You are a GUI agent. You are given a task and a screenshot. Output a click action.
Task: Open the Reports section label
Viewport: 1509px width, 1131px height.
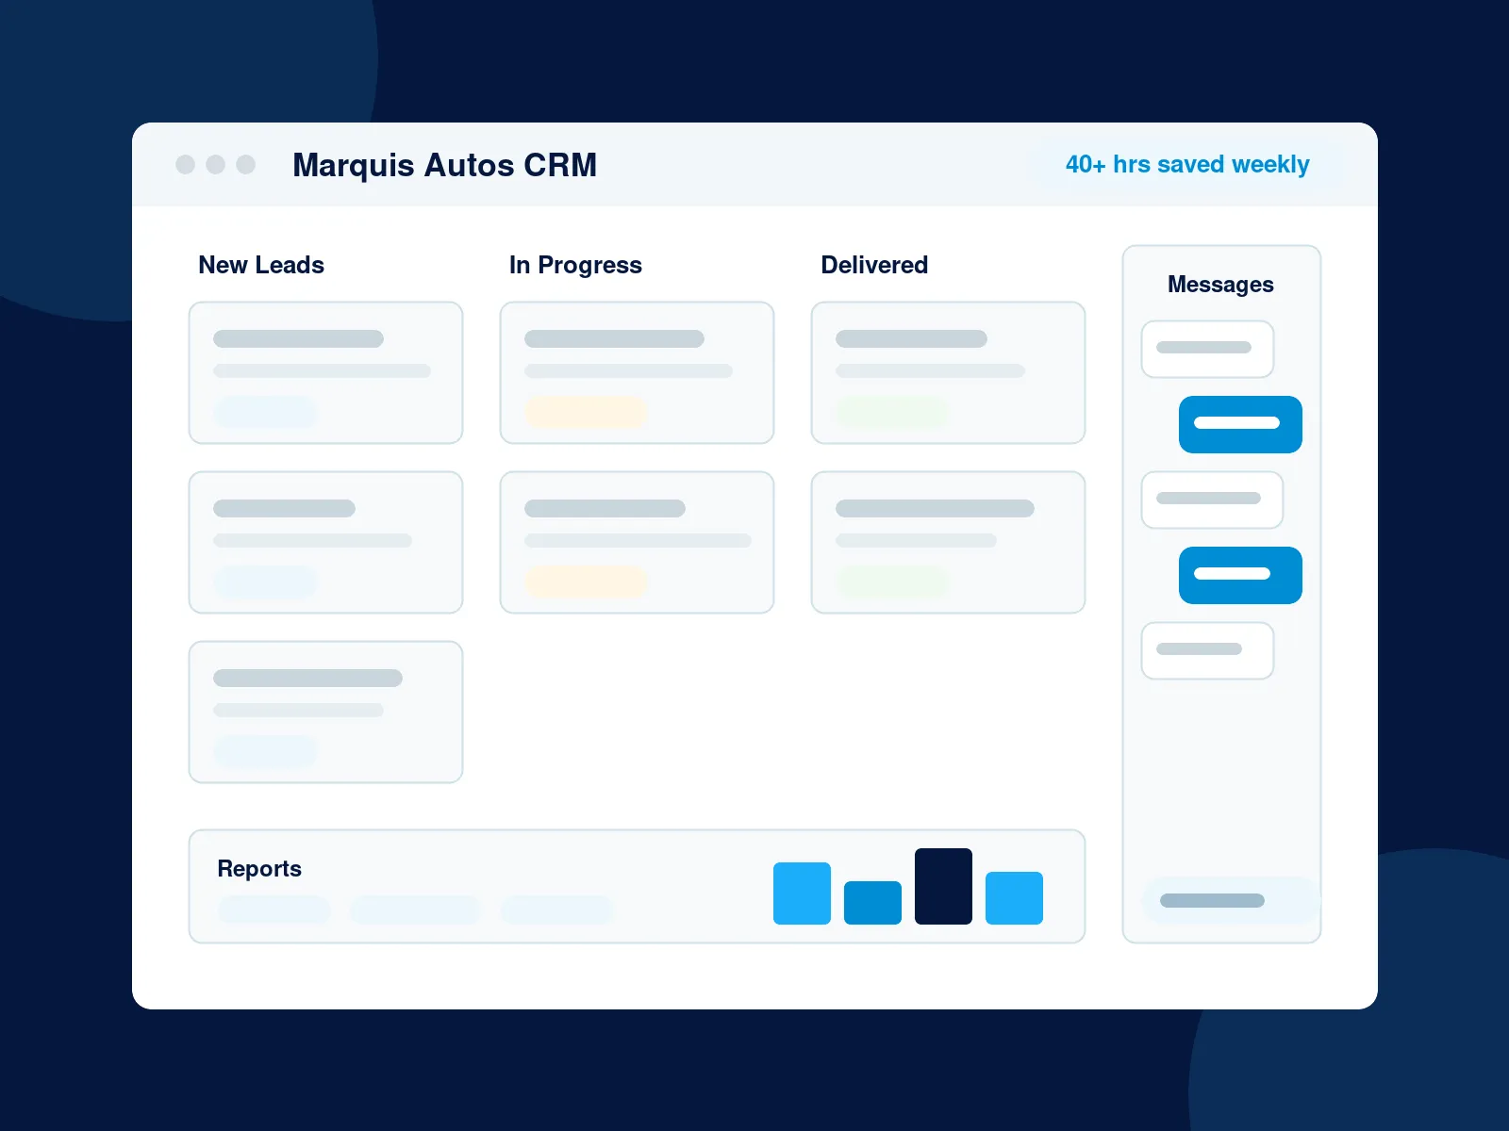pyautogui.click(x=259, y=868)
